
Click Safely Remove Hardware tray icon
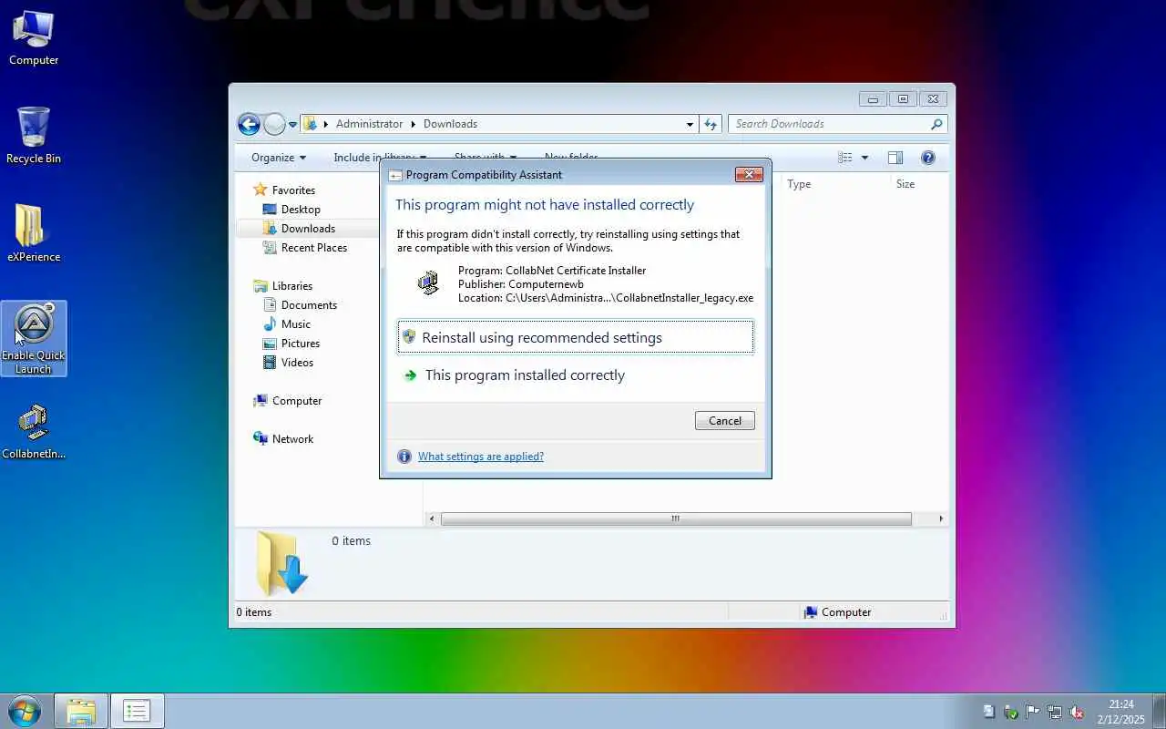[1010, 712]
